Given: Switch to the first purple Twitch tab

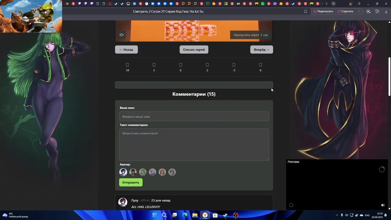Looking at the screenshot, I should tap(79, 4).
